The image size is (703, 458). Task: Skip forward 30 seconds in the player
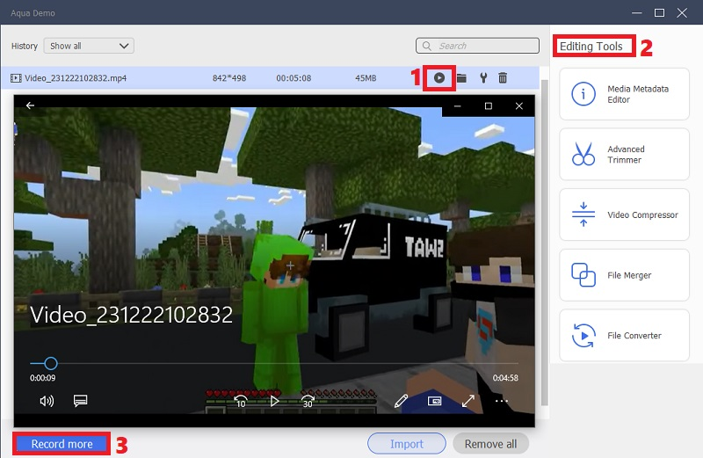tap(308, 401)
